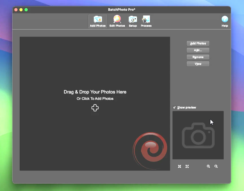Viewport: 244px width, 191px height.
Task: Open the Add Photos toolbar step
Action: [98, 21]
